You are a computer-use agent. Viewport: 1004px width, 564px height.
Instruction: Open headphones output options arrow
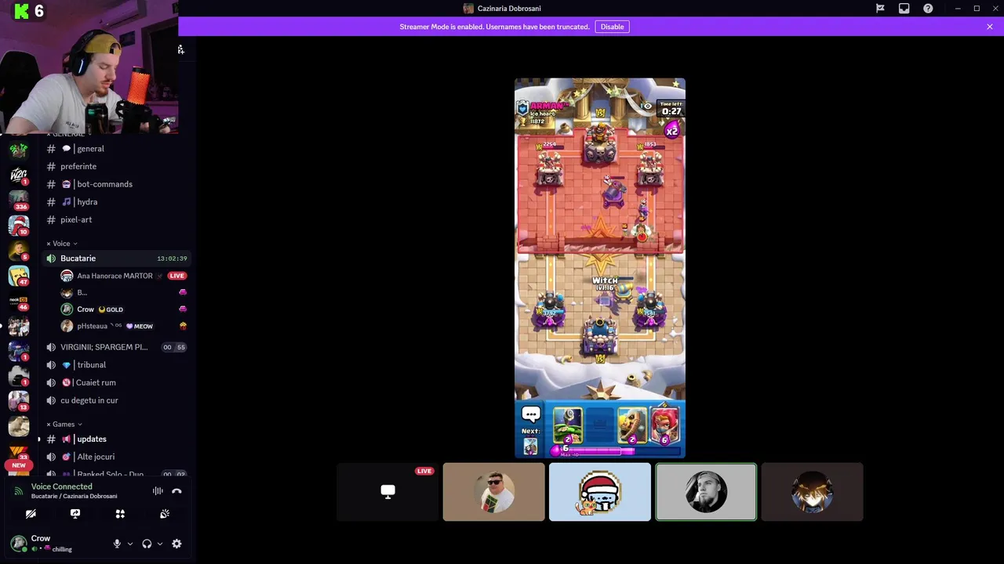click(x=160, y=544)
